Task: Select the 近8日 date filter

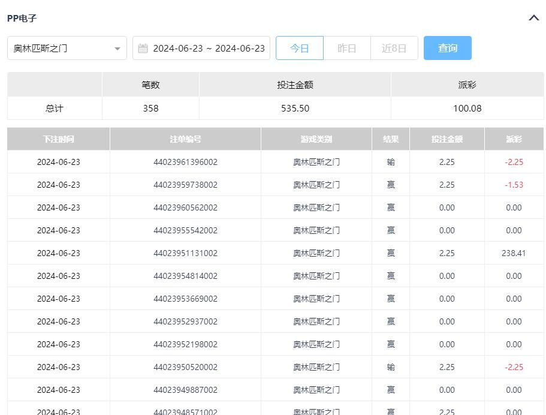Action: coord(394,49)
